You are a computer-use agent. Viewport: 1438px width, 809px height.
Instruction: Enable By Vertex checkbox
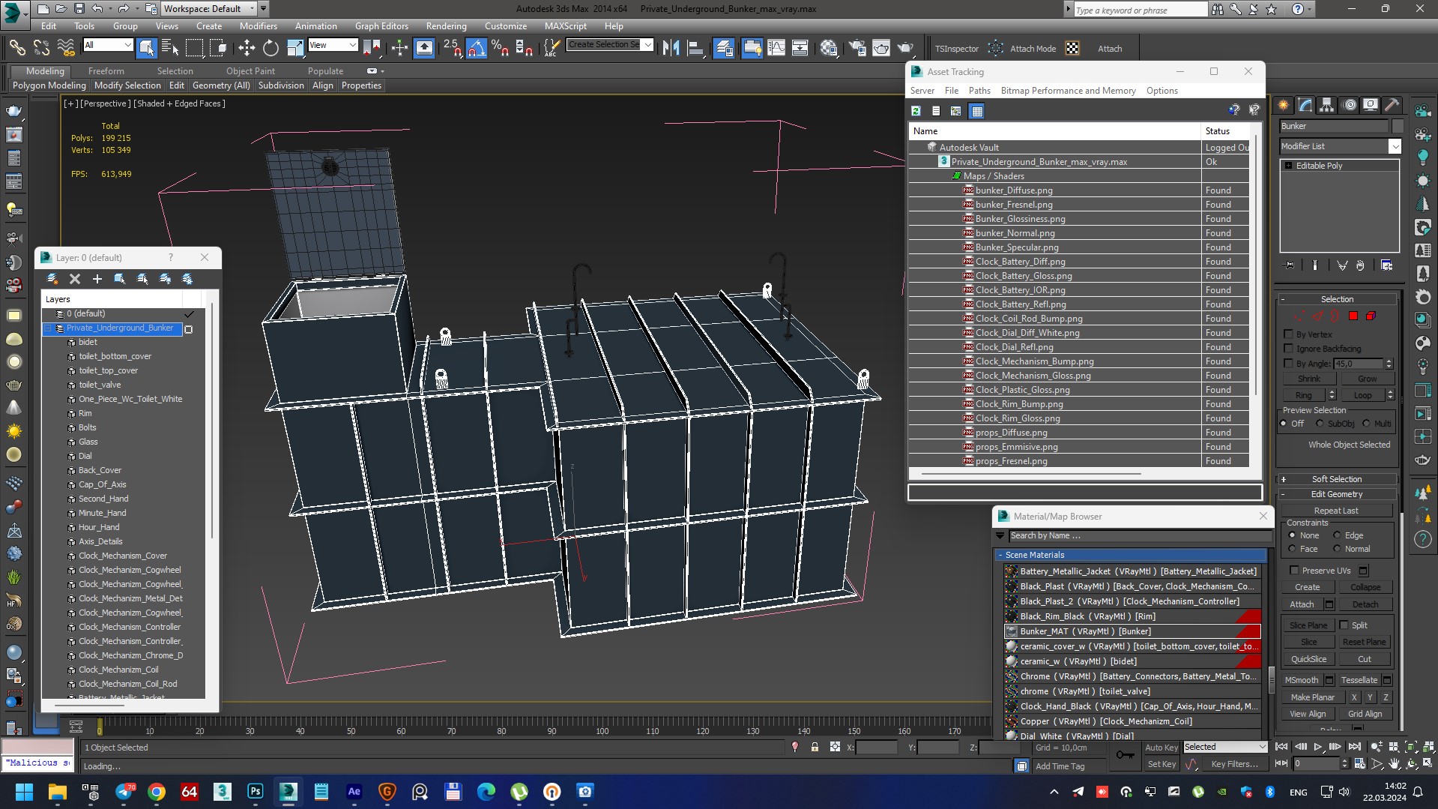tap(1289, 334)
